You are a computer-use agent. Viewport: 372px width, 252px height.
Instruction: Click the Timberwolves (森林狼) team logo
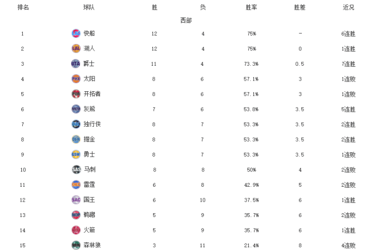[x=76, y=245]
